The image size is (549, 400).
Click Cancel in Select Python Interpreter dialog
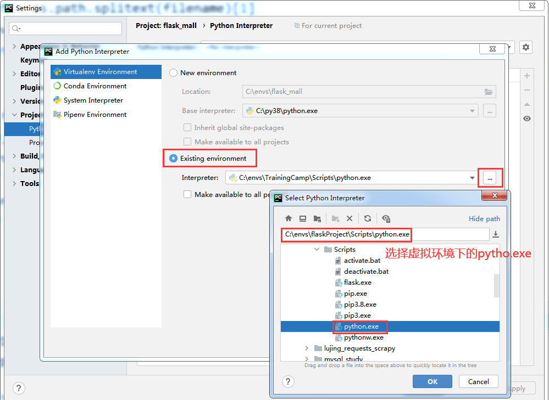(x=478, y=381)
